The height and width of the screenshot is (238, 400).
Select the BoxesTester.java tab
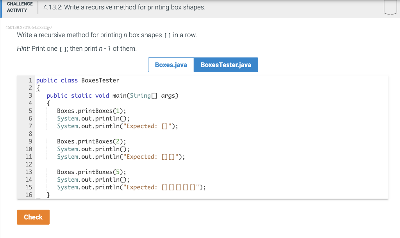pos(226,65)
